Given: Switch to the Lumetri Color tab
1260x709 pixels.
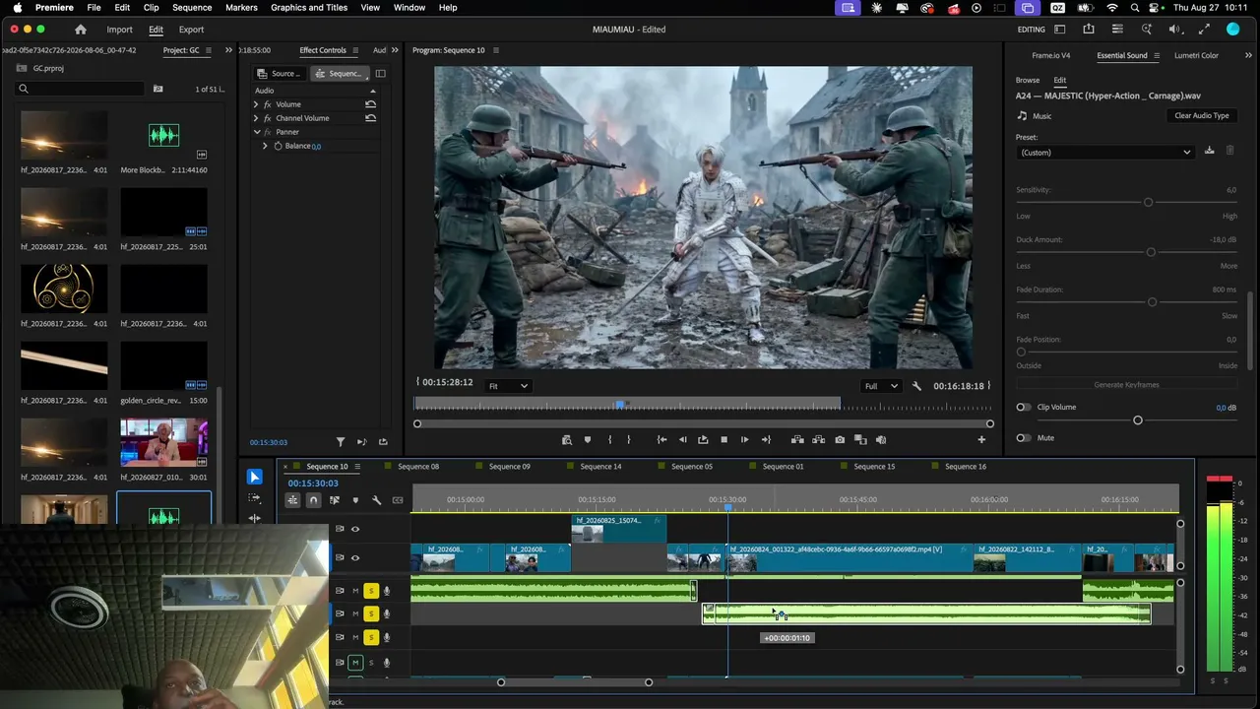Looking at the screenshot, I should 1196,55.
